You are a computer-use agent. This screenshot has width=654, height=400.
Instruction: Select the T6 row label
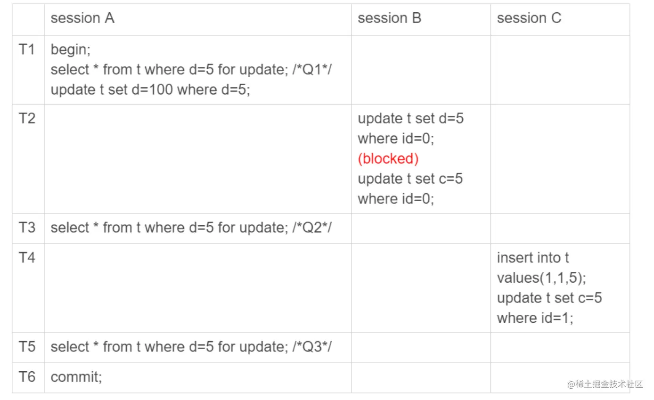click(27, 377)
